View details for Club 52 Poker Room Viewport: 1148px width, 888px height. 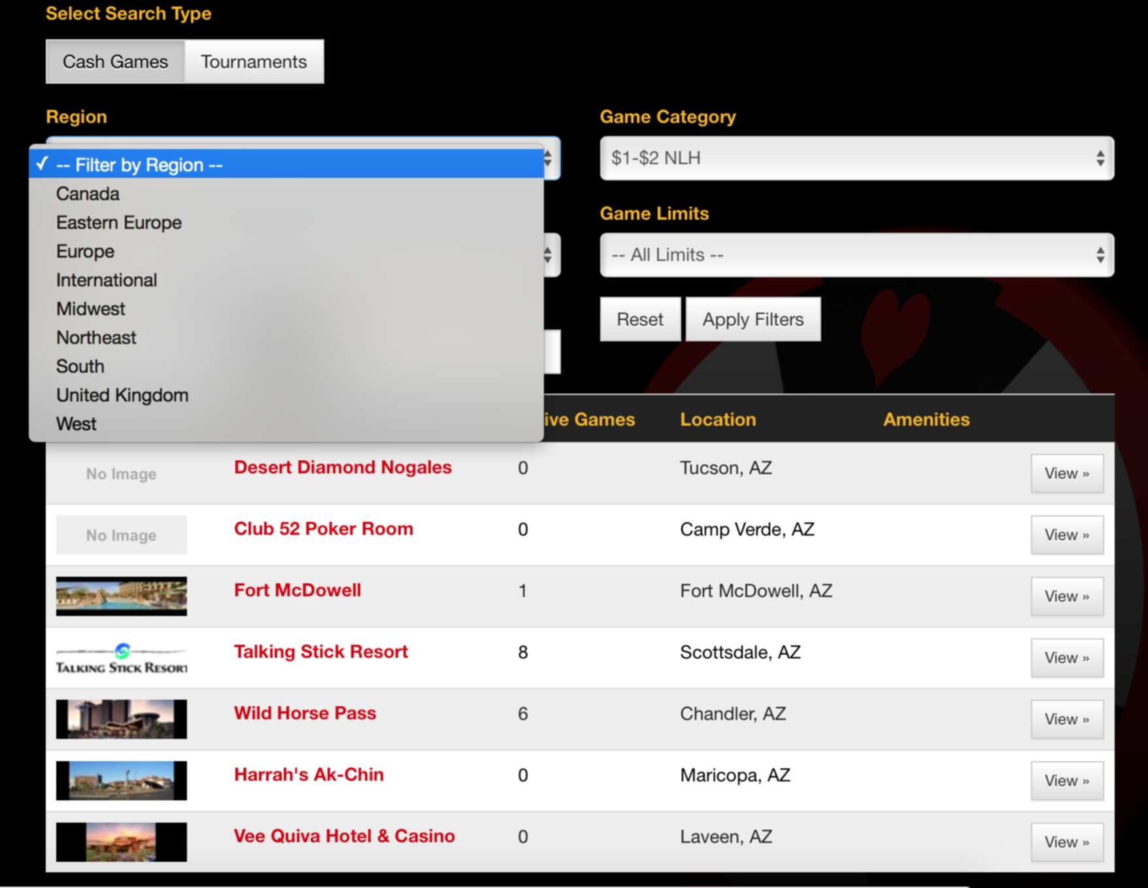pos(1066,535)
